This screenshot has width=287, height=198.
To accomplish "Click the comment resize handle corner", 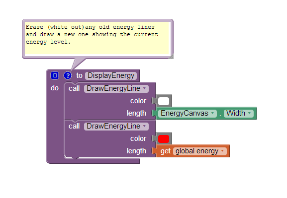I will [x=171, y=57].
